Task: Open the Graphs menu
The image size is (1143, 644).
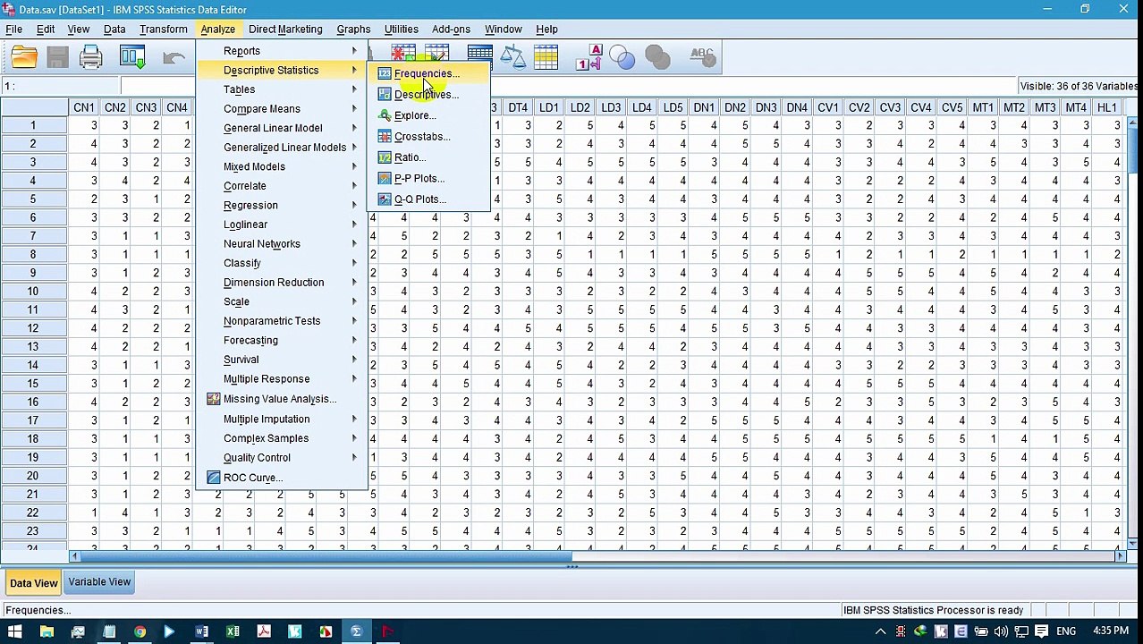Action: pyautogui.click(x=353, y=30)
